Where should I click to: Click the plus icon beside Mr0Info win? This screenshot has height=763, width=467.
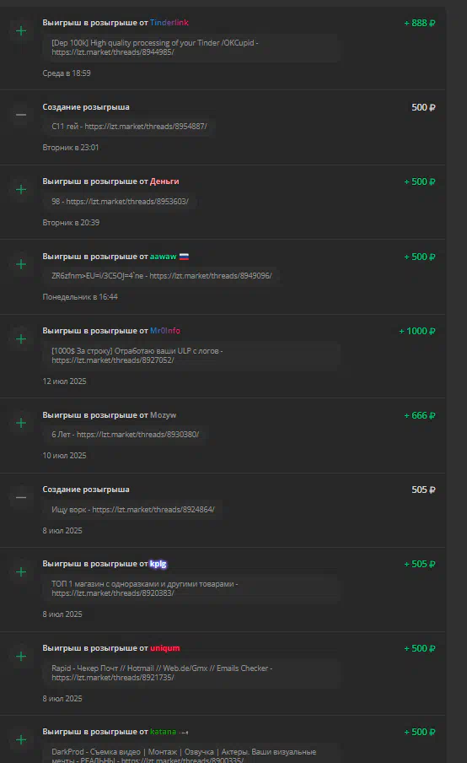(21, 338)
